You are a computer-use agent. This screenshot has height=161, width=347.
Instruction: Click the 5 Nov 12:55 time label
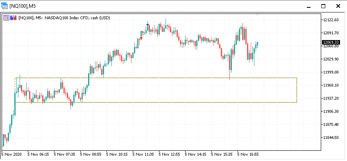(x=169, y=154)
